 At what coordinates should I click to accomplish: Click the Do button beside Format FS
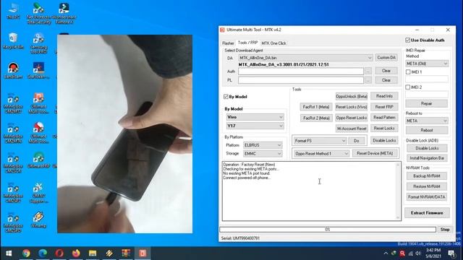pyautogui.click(x=357, y=141)
